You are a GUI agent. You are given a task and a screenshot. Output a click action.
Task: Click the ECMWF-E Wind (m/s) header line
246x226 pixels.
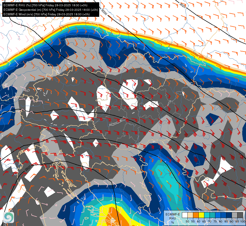46,14
